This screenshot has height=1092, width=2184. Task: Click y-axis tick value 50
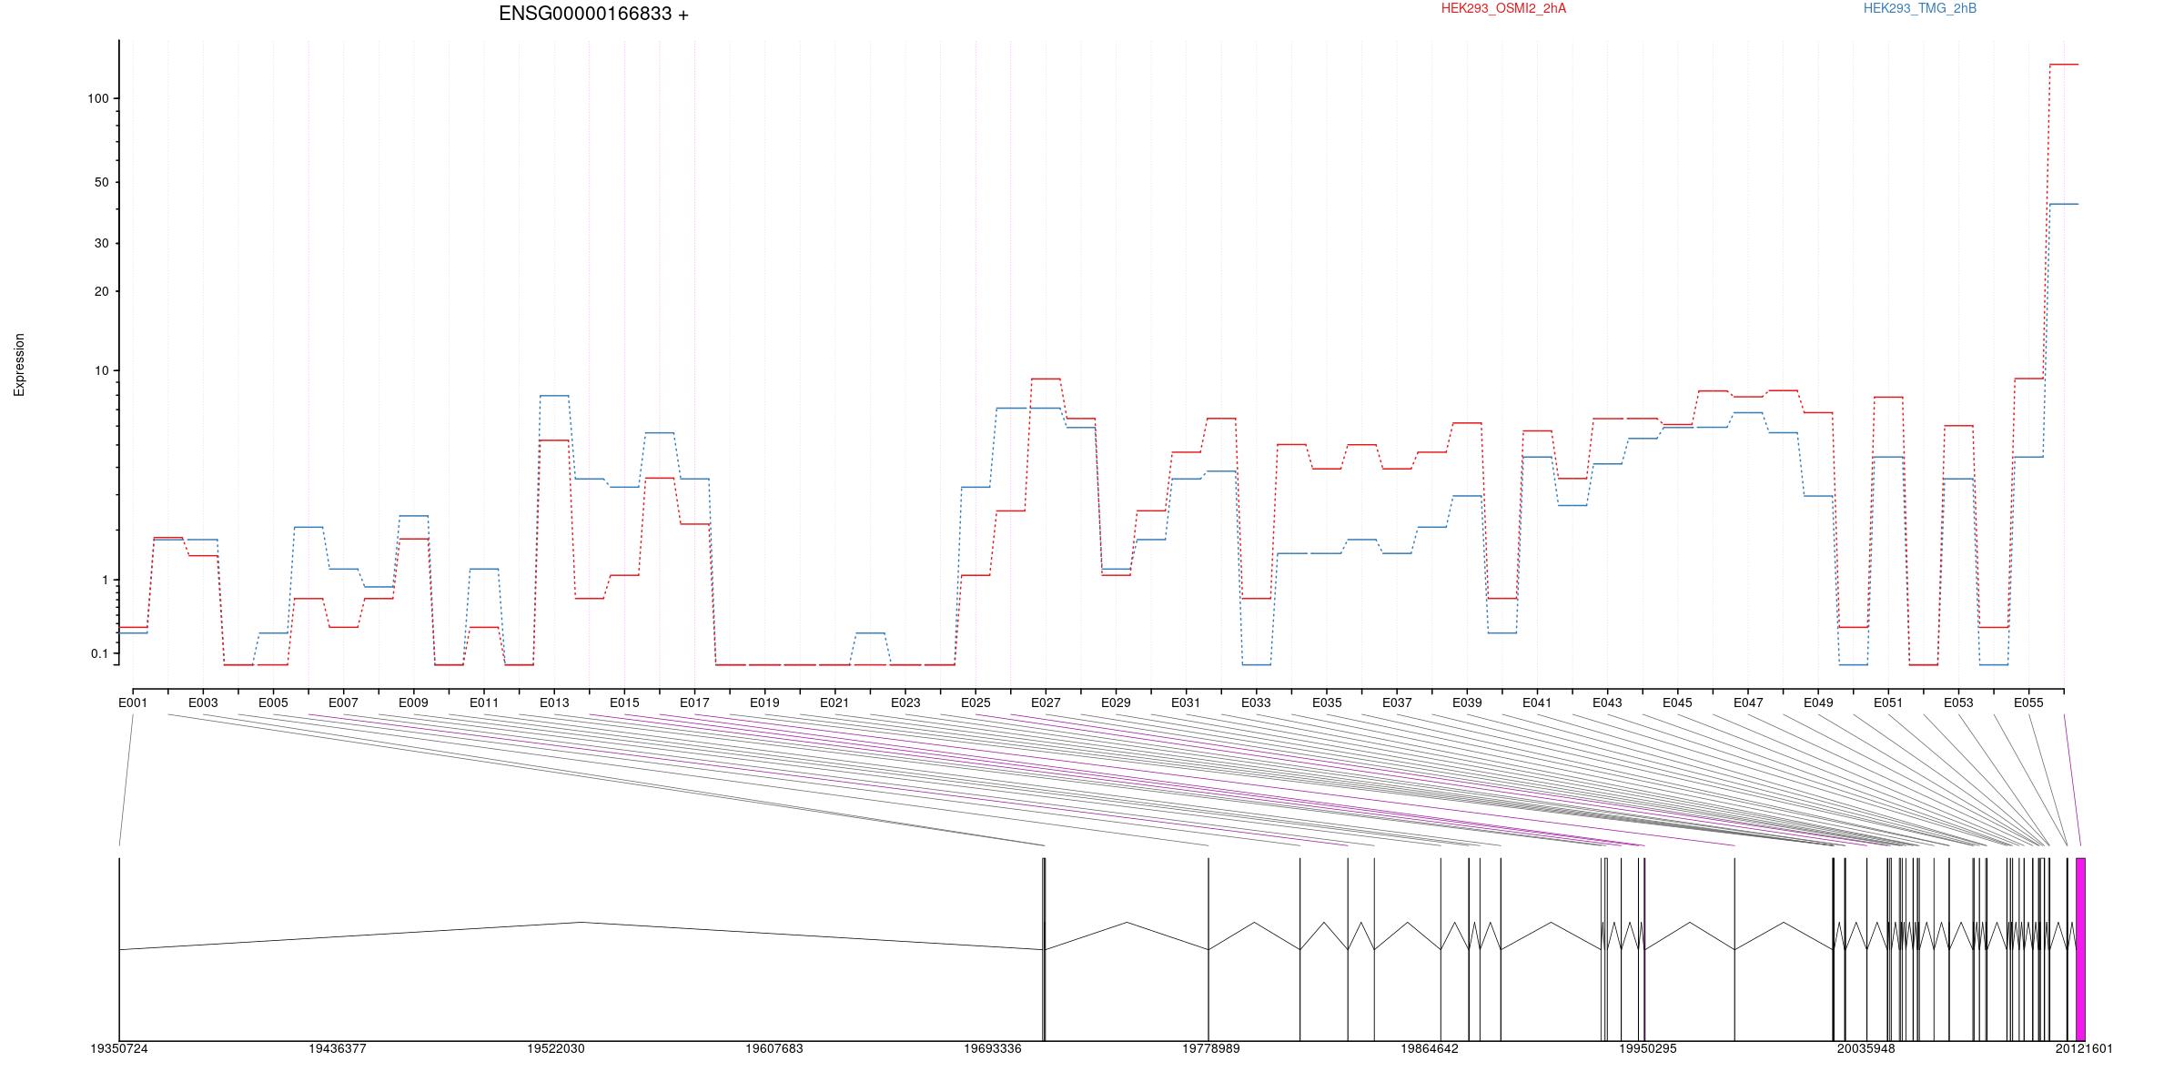click(x=102, y=182)
